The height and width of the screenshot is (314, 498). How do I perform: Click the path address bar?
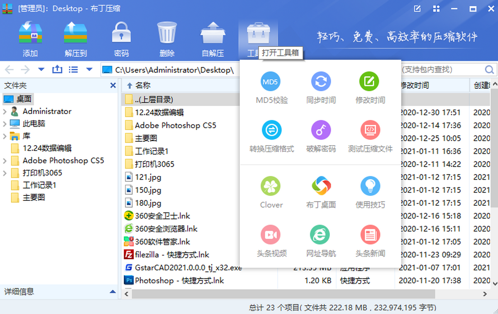pyautogui.click(x=174, y=70)
